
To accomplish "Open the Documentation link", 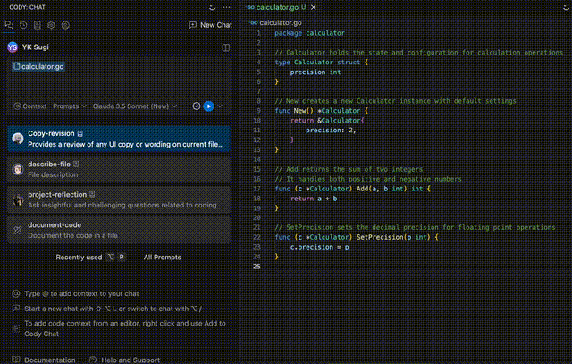I will click(50, 360).
